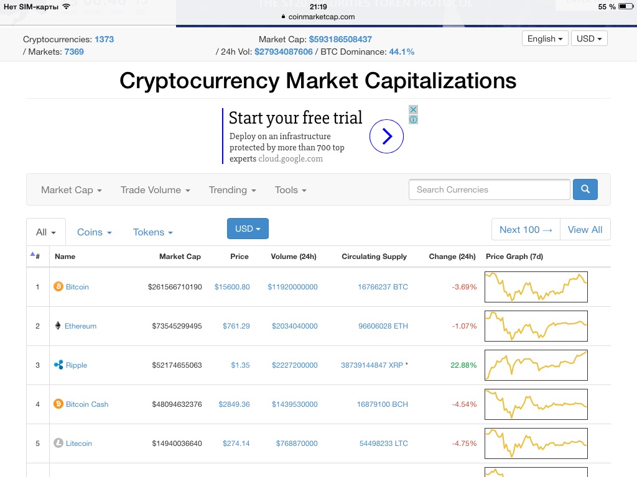The image size is (637, 477).
Task: Click Ethereum supply 96606028 ETH
Action: (383, 325)
